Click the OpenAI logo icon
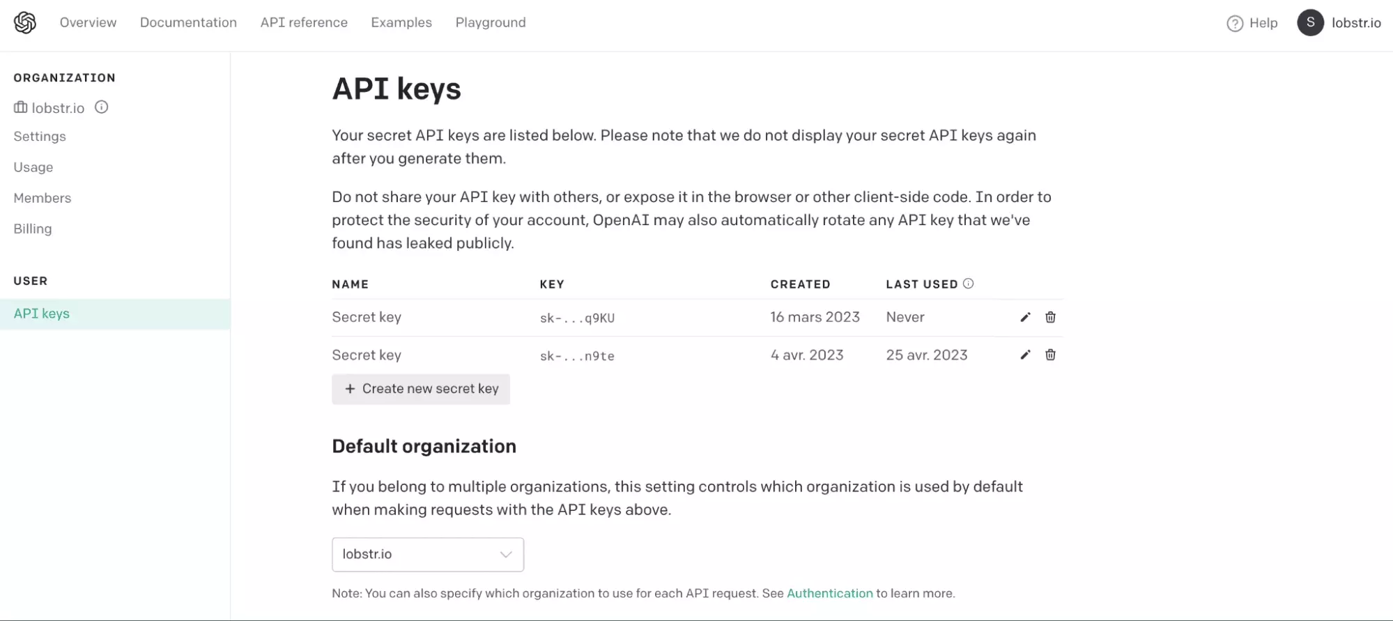The width and height of the screenshot is (1393, 621). (x=25, y=22)
